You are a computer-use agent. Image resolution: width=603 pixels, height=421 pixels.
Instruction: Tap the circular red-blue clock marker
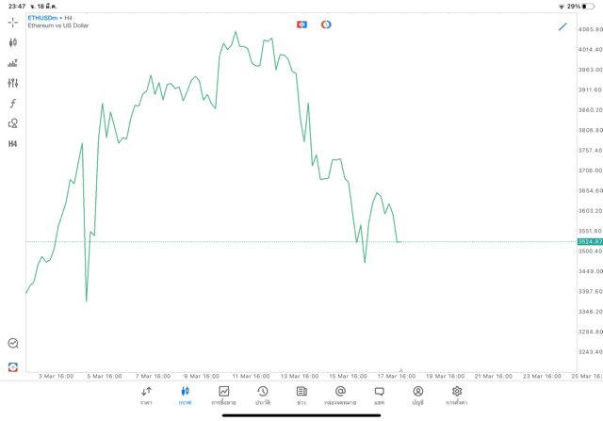[x=326, y=24]
